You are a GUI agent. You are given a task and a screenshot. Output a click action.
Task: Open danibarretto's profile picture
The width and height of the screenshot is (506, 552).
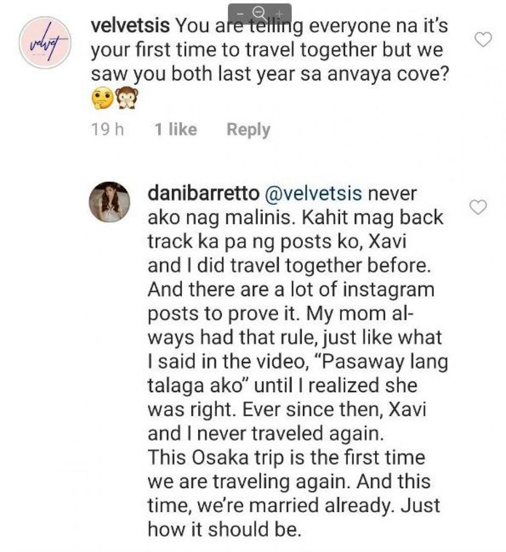[x=110, y=202]
